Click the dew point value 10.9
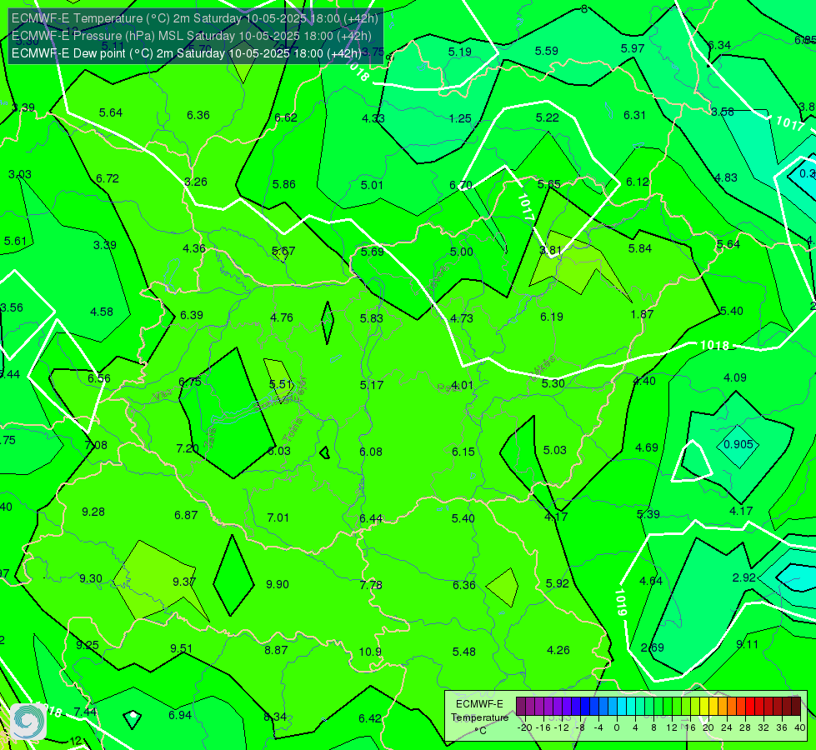 coord(370,652)
